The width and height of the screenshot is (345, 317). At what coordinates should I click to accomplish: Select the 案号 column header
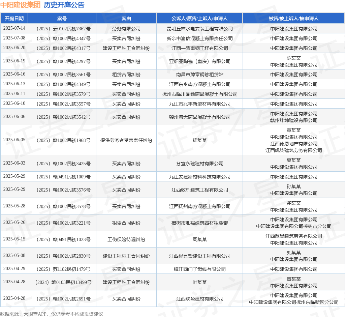pos(62,19)
